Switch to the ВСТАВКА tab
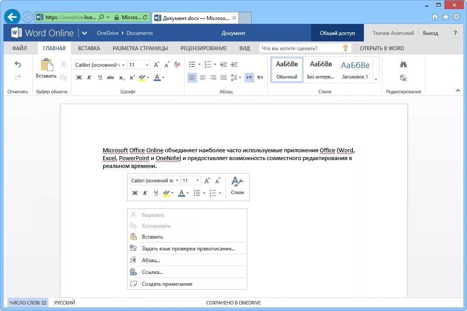467x311 pixels. click(x=89, y=48)
